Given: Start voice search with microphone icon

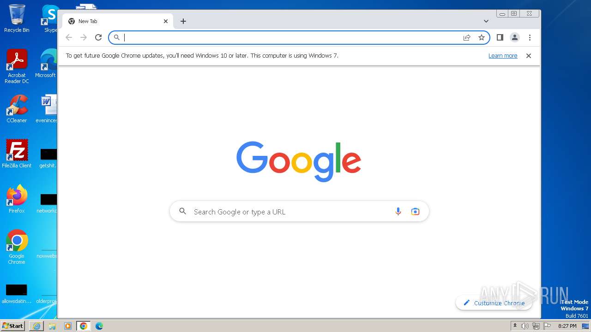Looking at the screenshot, I should (398, 212).
